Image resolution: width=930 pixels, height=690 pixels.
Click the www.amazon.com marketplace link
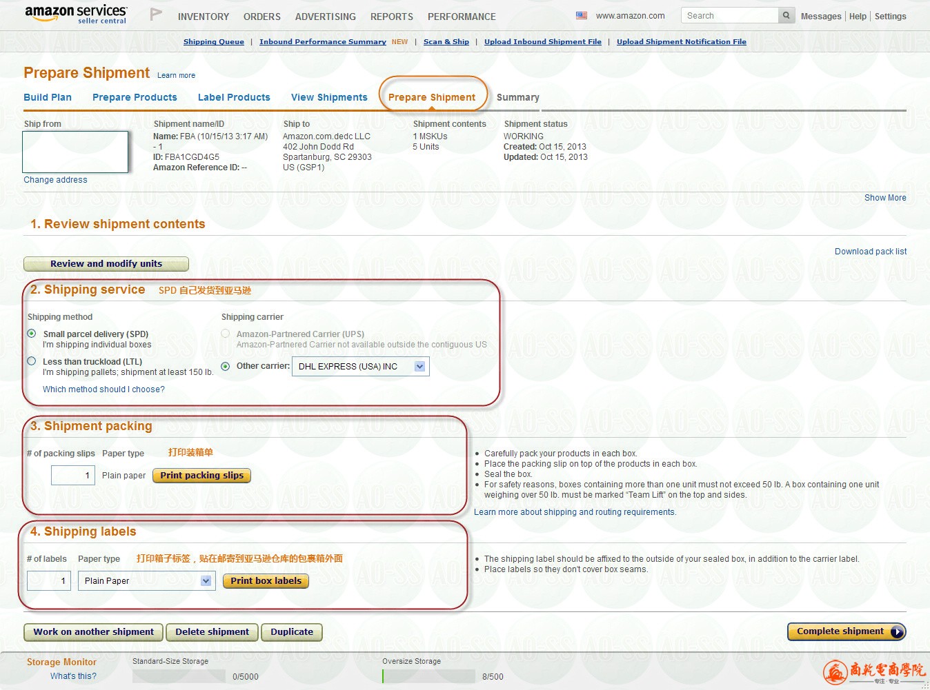(x=631, y=16)
